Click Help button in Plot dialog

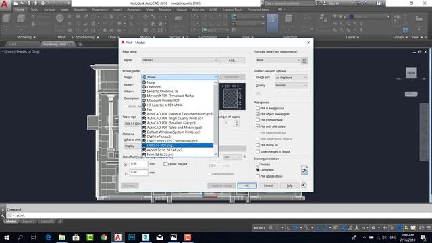click(x=290, y=186)
